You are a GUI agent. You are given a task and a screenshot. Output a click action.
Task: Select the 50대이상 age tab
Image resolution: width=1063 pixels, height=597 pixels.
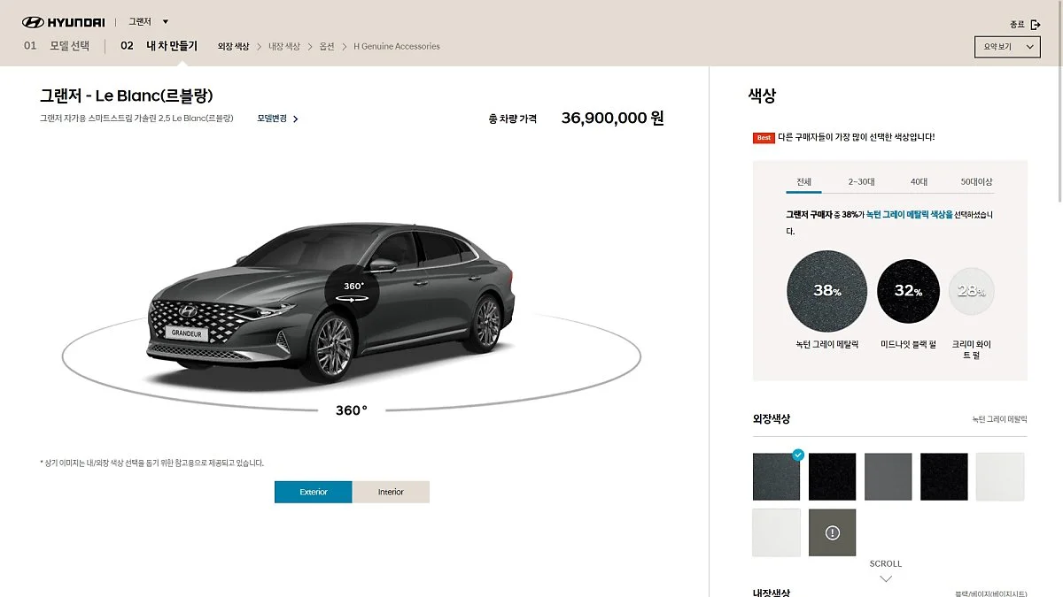976,181
